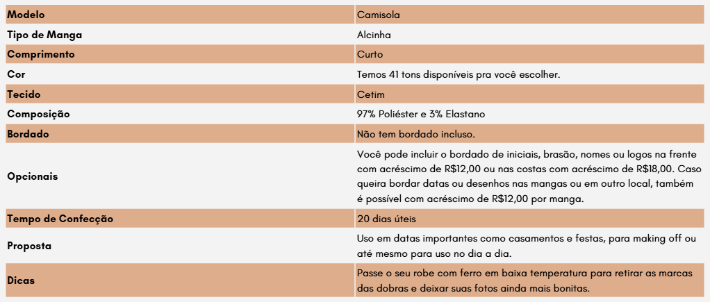Image resolution: width=710 pixels, height=302 pixels.
Task: Click the Não tem bordado incluso text
Action: click(x=415, y=134)
